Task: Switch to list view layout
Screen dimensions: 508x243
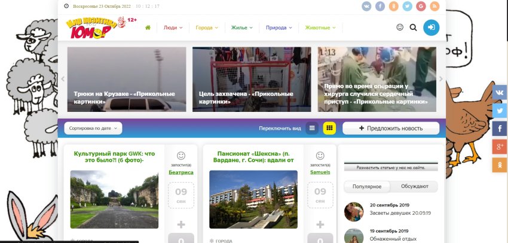Action: click(x=312, y=128)
